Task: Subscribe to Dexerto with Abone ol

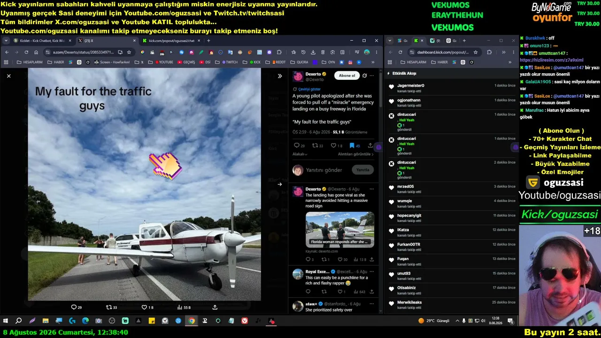Action: 347,76
